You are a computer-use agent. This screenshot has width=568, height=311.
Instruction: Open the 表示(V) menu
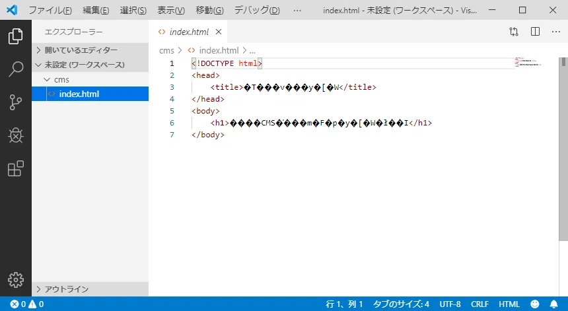(171, 10)
